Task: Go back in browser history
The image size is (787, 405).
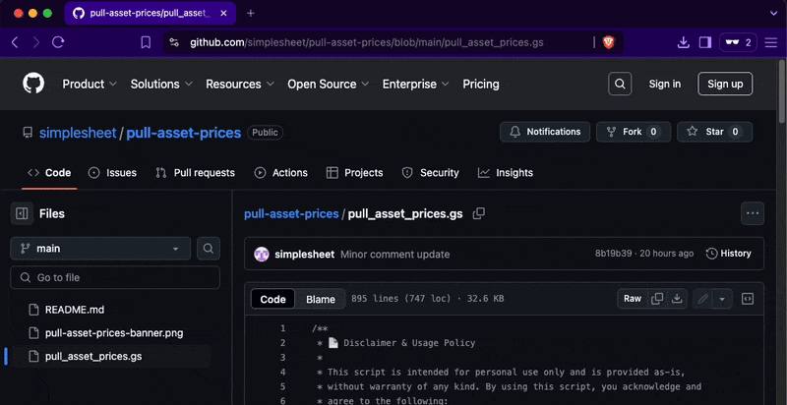Action: click(x=15, y=42)
